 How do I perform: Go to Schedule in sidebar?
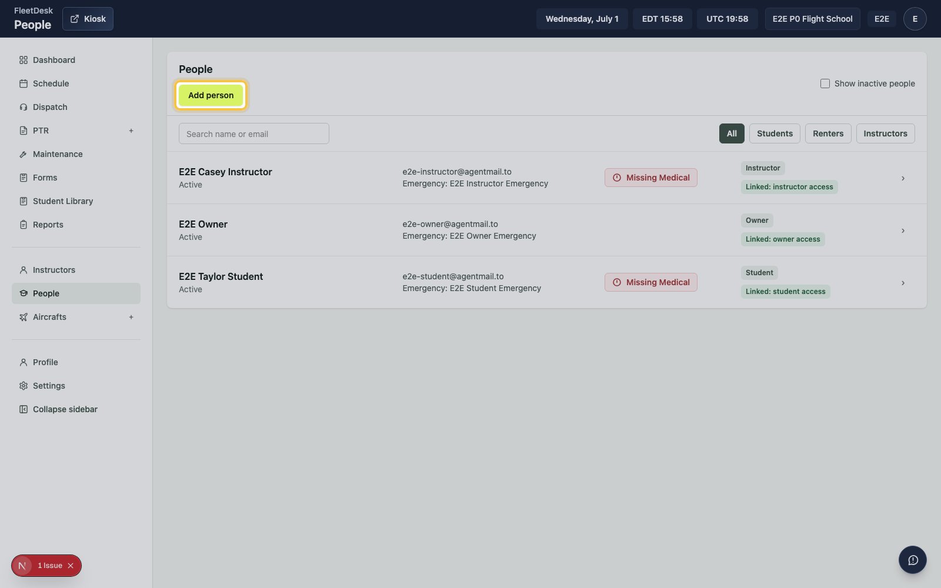(x=76, y=83)
